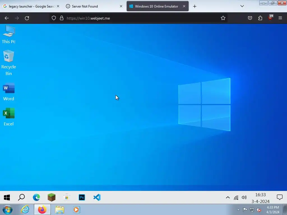Launch Internet Explorer from host taskbar

25,210
